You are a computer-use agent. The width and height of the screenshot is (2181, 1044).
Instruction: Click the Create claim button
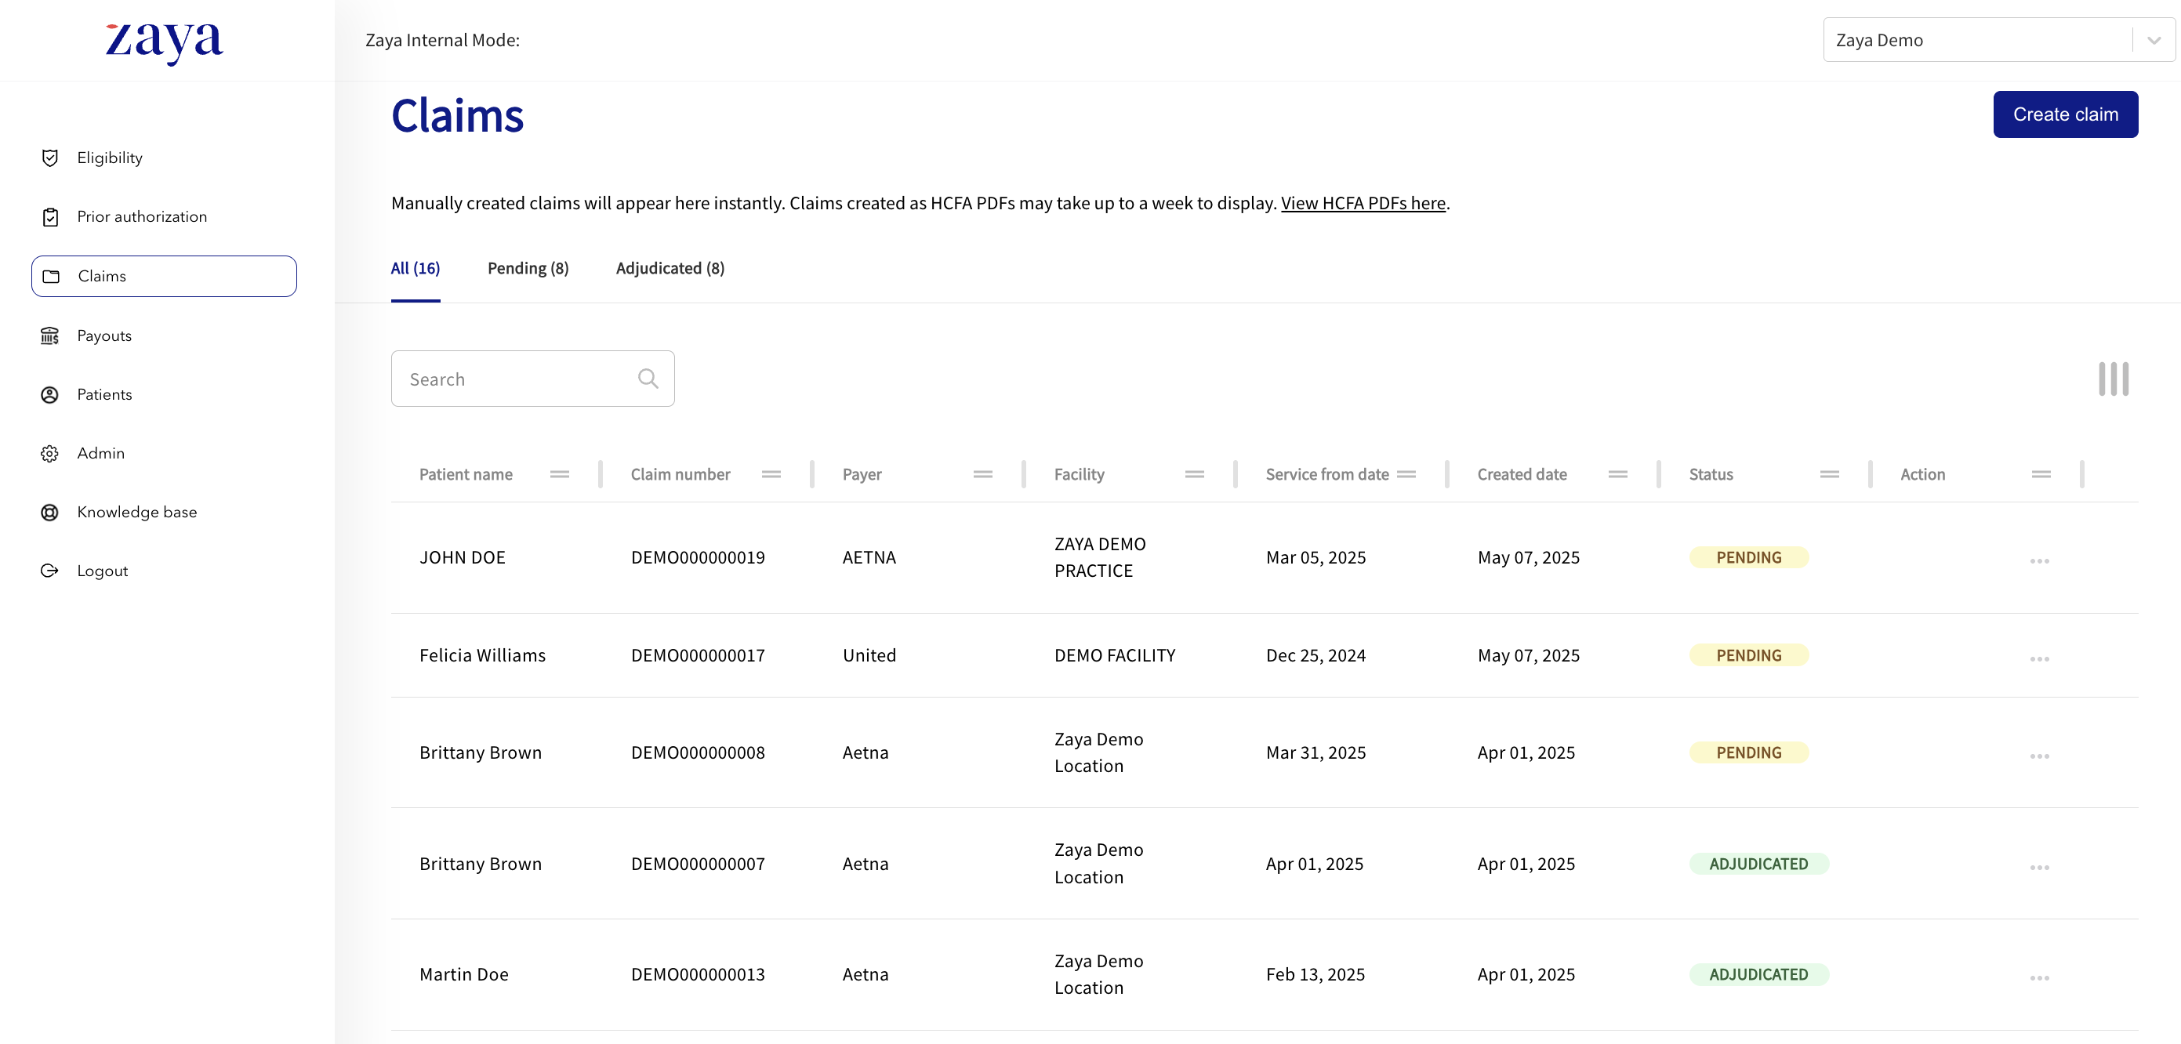tap(2064, 114)
